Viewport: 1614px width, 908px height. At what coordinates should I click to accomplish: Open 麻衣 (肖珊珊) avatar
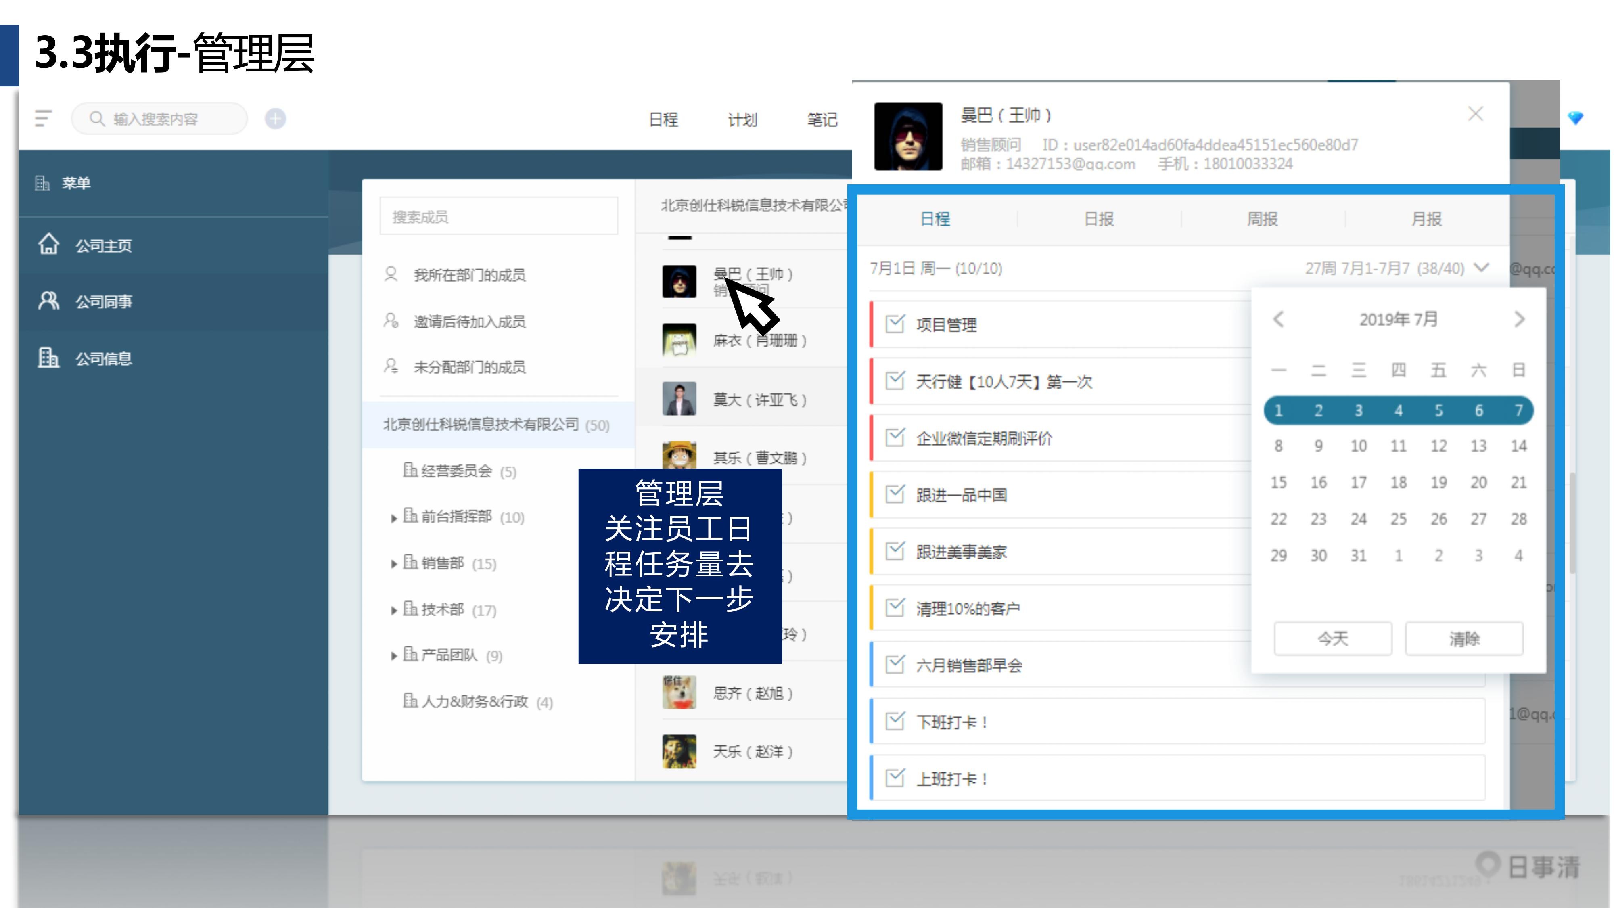[679, 340]
